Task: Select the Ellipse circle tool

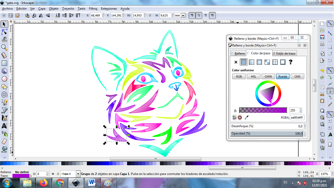Action: tap(4, 79)
